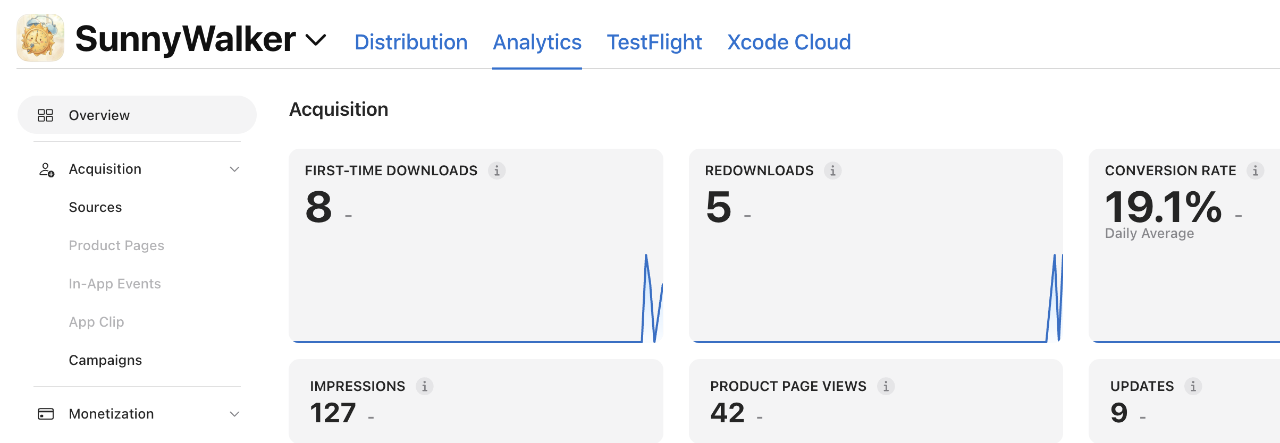Click the Acquisition person-plus icon
1280x443 pixels.
click(x=47, y=169)
